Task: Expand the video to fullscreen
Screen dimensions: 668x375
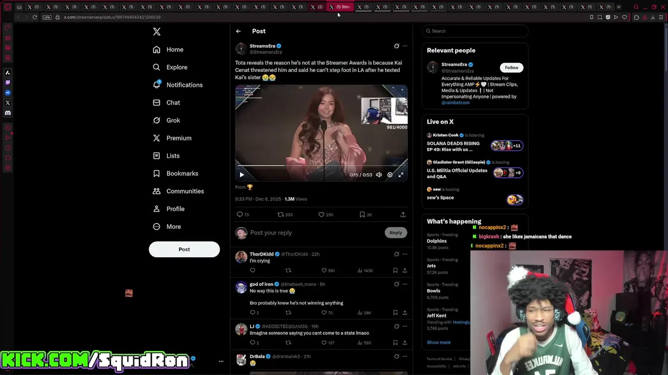Action: [401, 175]
